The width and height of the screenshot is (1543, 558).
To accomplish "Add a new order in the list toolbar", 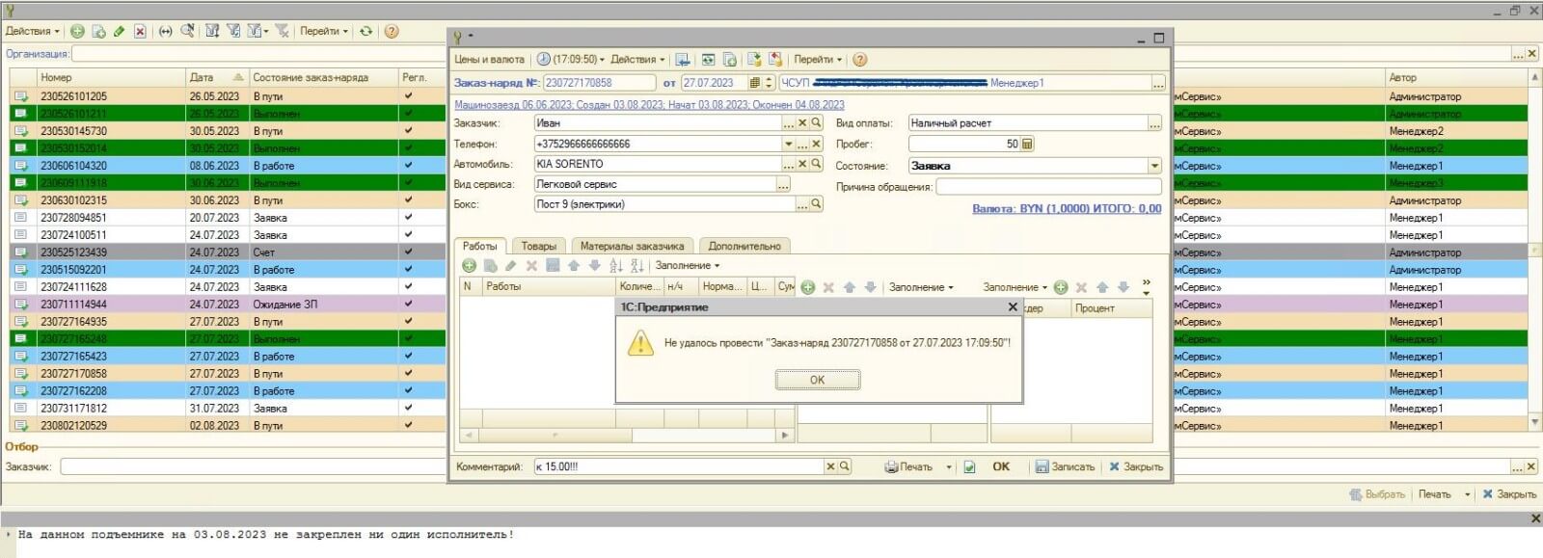I will click(77, 31).
